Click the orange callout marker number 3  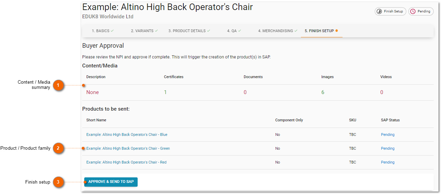point(59,182)
